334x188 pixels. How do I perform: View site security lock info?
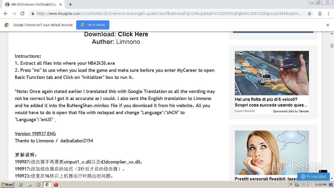pos(33,14)
